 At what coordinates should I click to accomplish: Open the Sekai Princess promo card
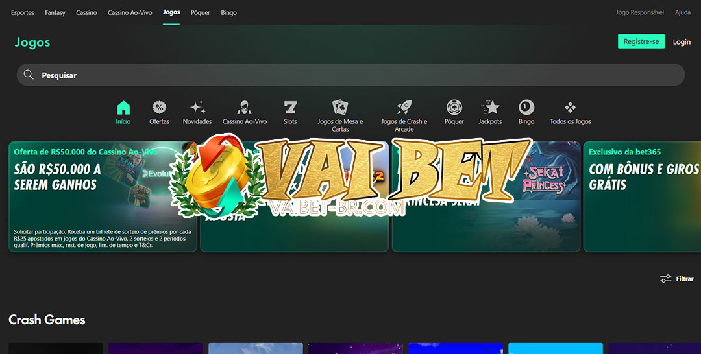click(x=486, y=197)
